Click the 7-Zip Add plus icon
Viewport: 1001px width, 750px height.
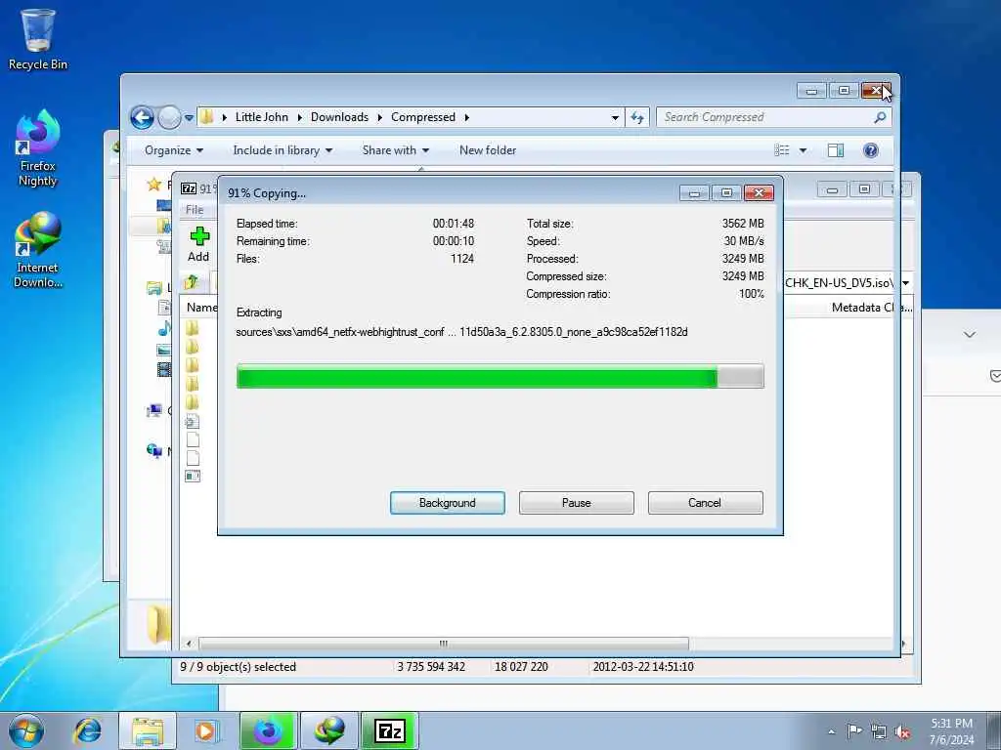pyautogui.click(x=199, y=236)
